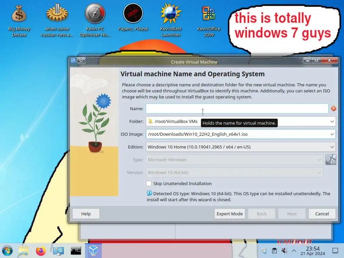
Task: Switch to Expert Mode
Action: [x=230, y=214]
